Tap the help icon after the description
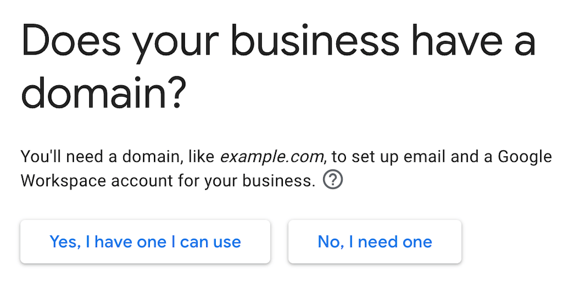568x287 pixels. (332, 180)
